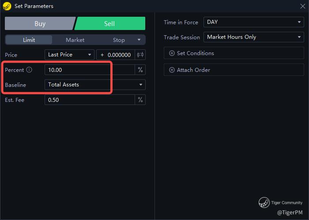The image size is (309, 220).
Task: Select the Market order tab
Action: click(x=75, y=40)
